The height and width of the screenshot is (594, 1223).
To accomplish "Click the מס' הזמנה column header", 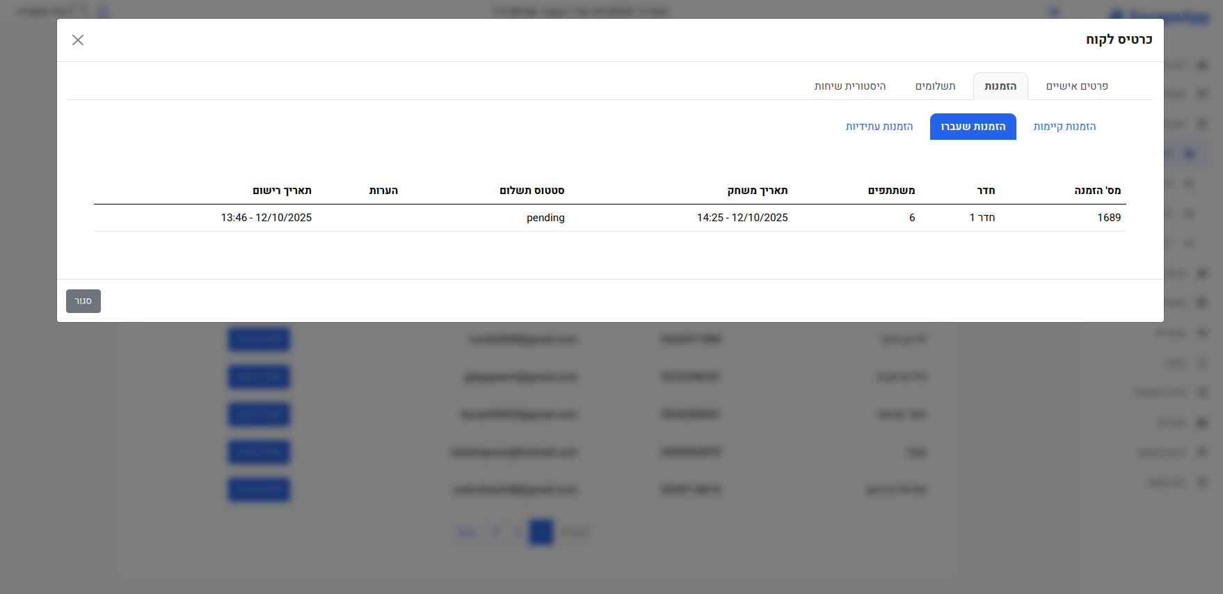I will (1097, 191).
